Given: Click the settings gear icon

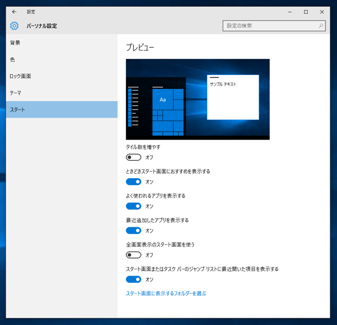Looking at the screenshot, I should point(14,26).
